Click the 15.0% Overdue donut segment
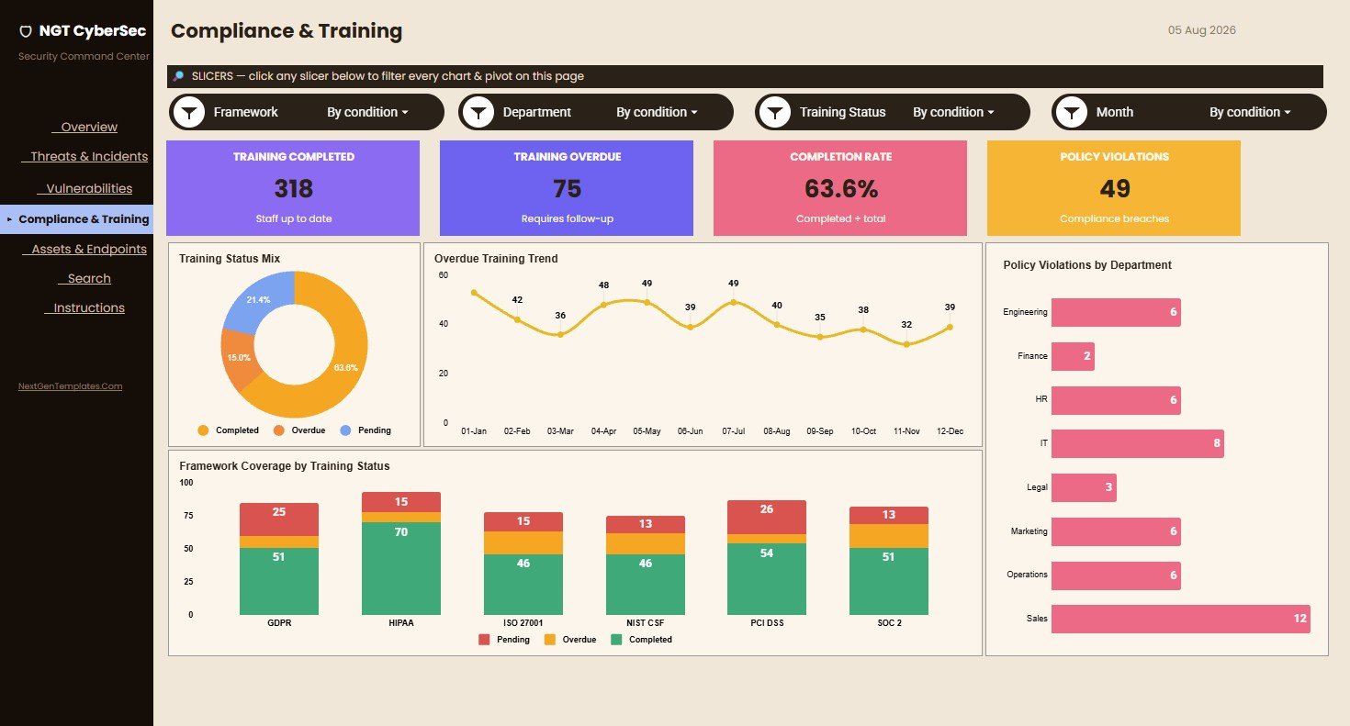The height and width of the screenshot is (726, 1350). (239, 358)
